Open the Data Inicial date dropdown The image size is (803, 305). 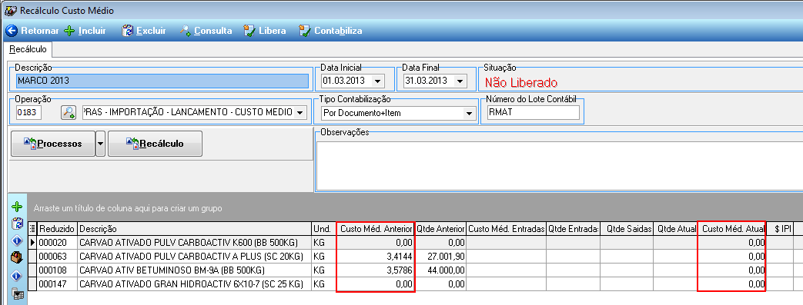(378, 81)
